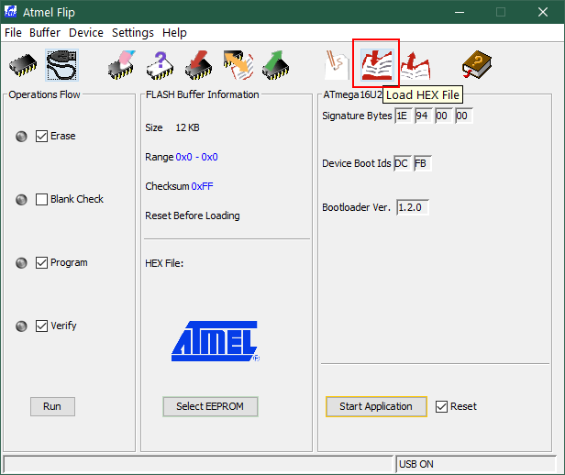Open the Help book icon

pos(477,65)
